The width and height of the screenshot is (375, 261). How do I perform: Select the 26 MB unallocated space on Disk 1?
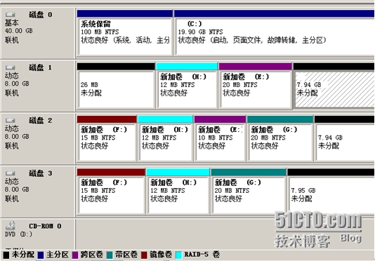pyautogui.click(x=116, y=86)
